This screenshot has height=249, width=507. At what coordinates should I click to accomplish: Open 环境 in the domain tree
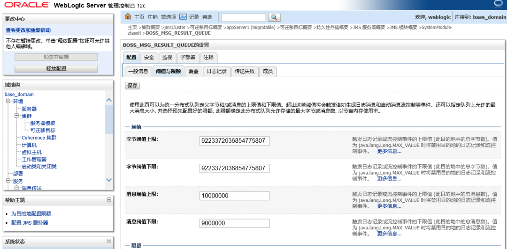(x=18, y=101)
